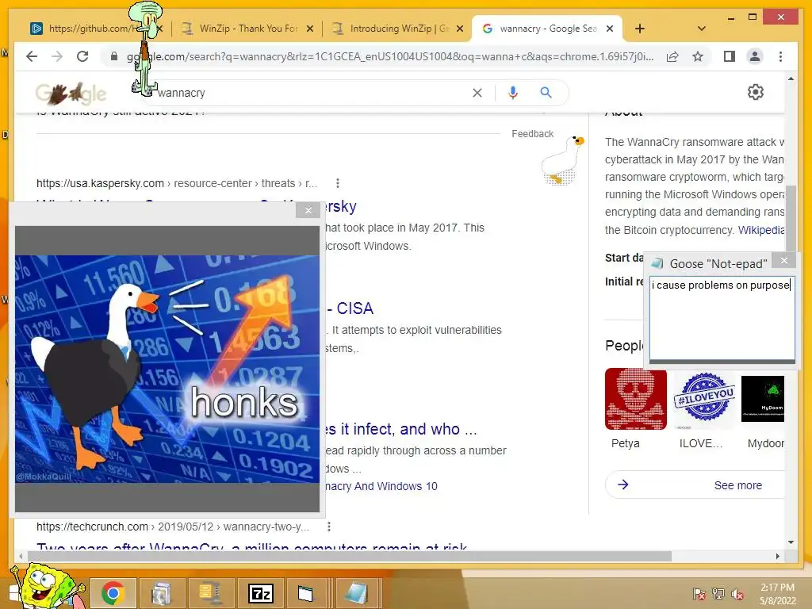
Task: Start a voice search with the microphone
Action: pyautogui.click(x=513, y=93)
